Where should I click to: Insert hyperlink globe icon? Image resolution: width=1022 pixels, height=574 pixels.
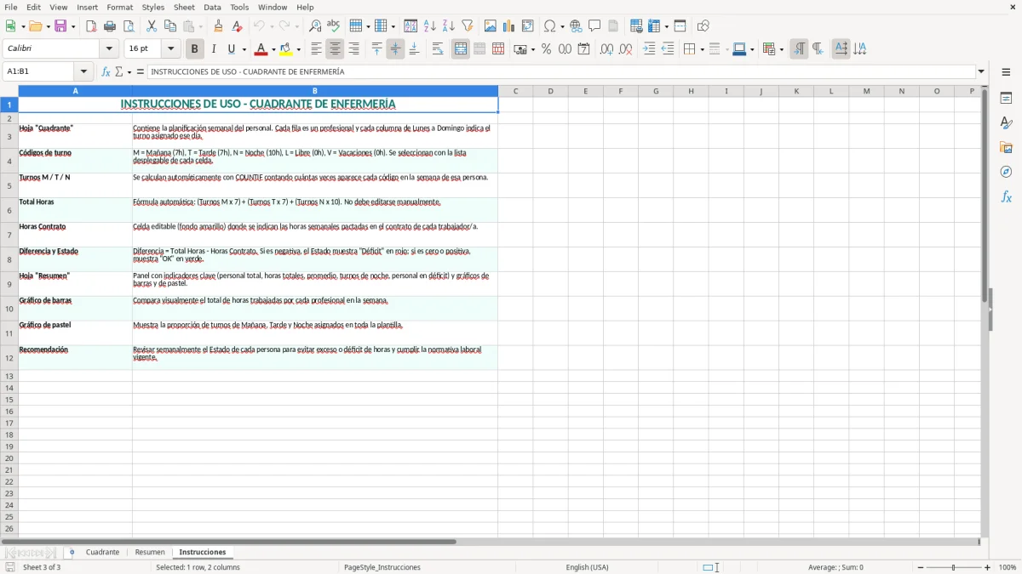576,26
